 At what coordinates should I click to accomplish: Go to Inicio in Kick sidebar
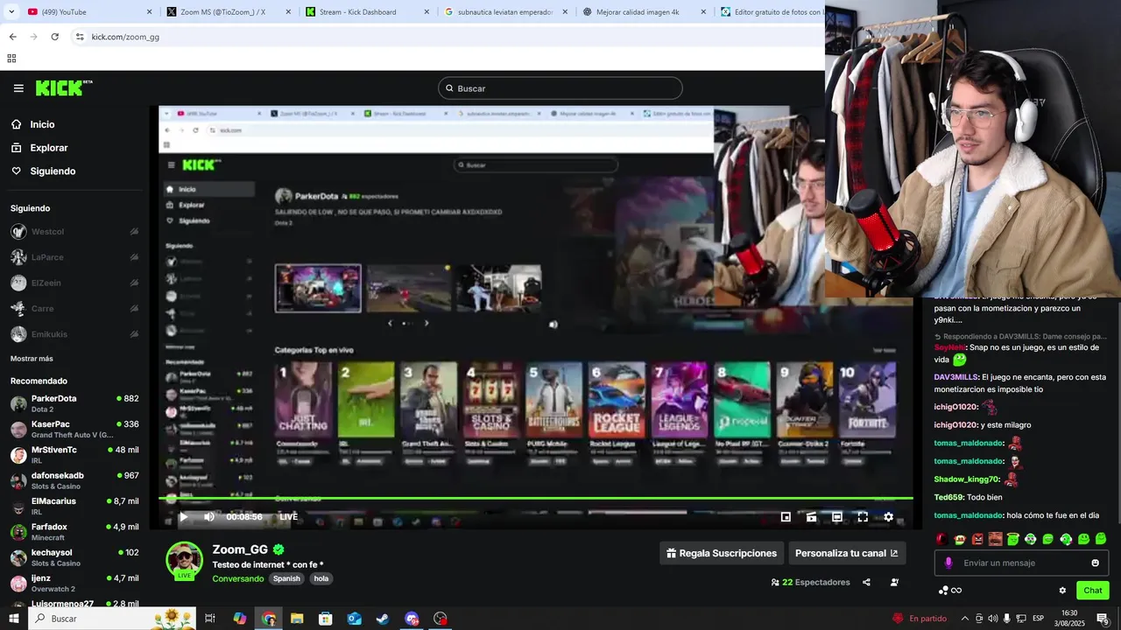42,124
